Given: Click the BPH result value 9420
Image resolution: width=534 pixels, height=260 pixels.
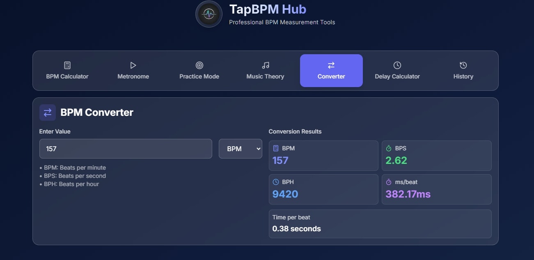Looking at the screenshot, I should [285, 194].
